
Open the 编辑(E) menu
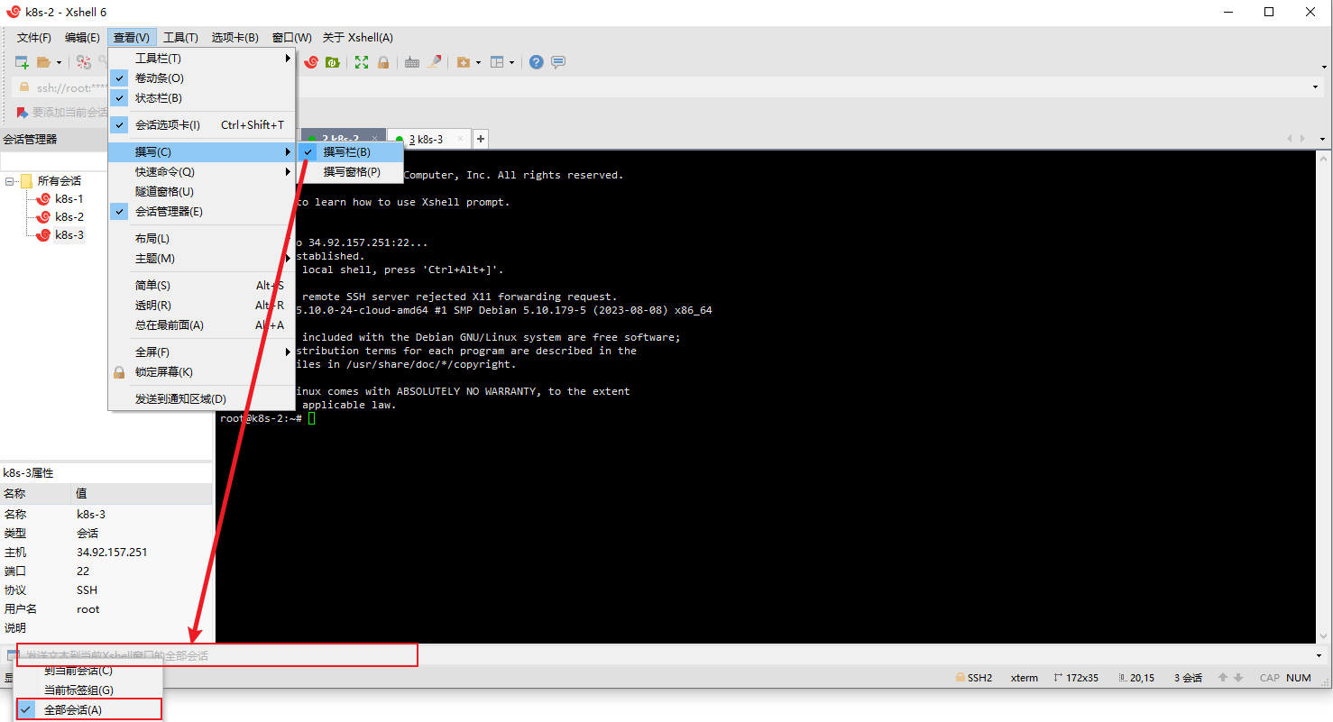click(82, 37)
